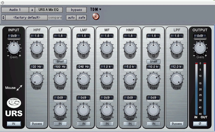The width and height of the screenshot is (215, 132).
Task: Click the HMF Freq knob
Action: tap(130, 79)
